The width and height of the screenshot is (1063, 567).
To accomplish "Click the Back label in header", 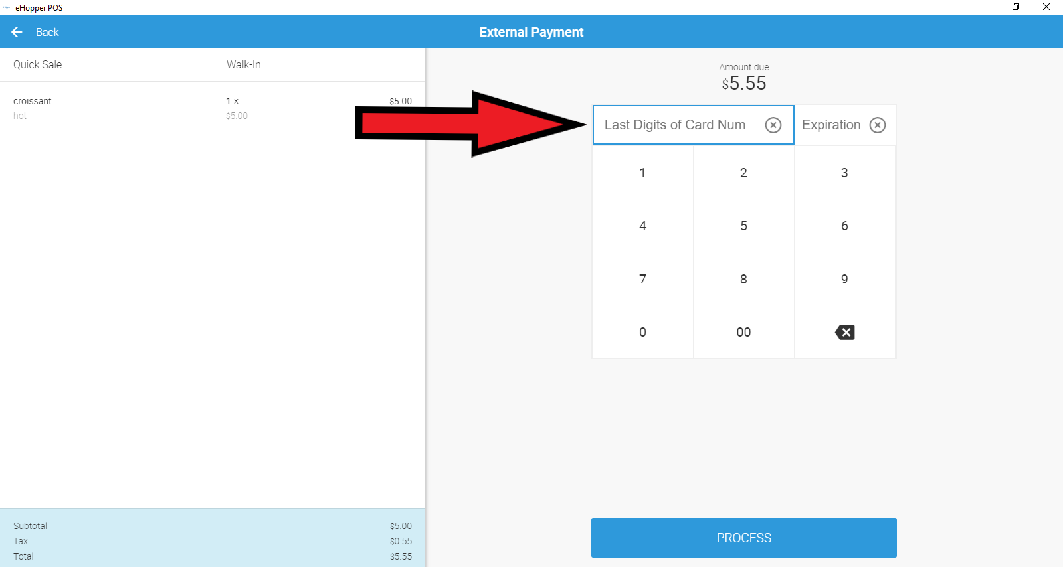I will coord(47,32).
